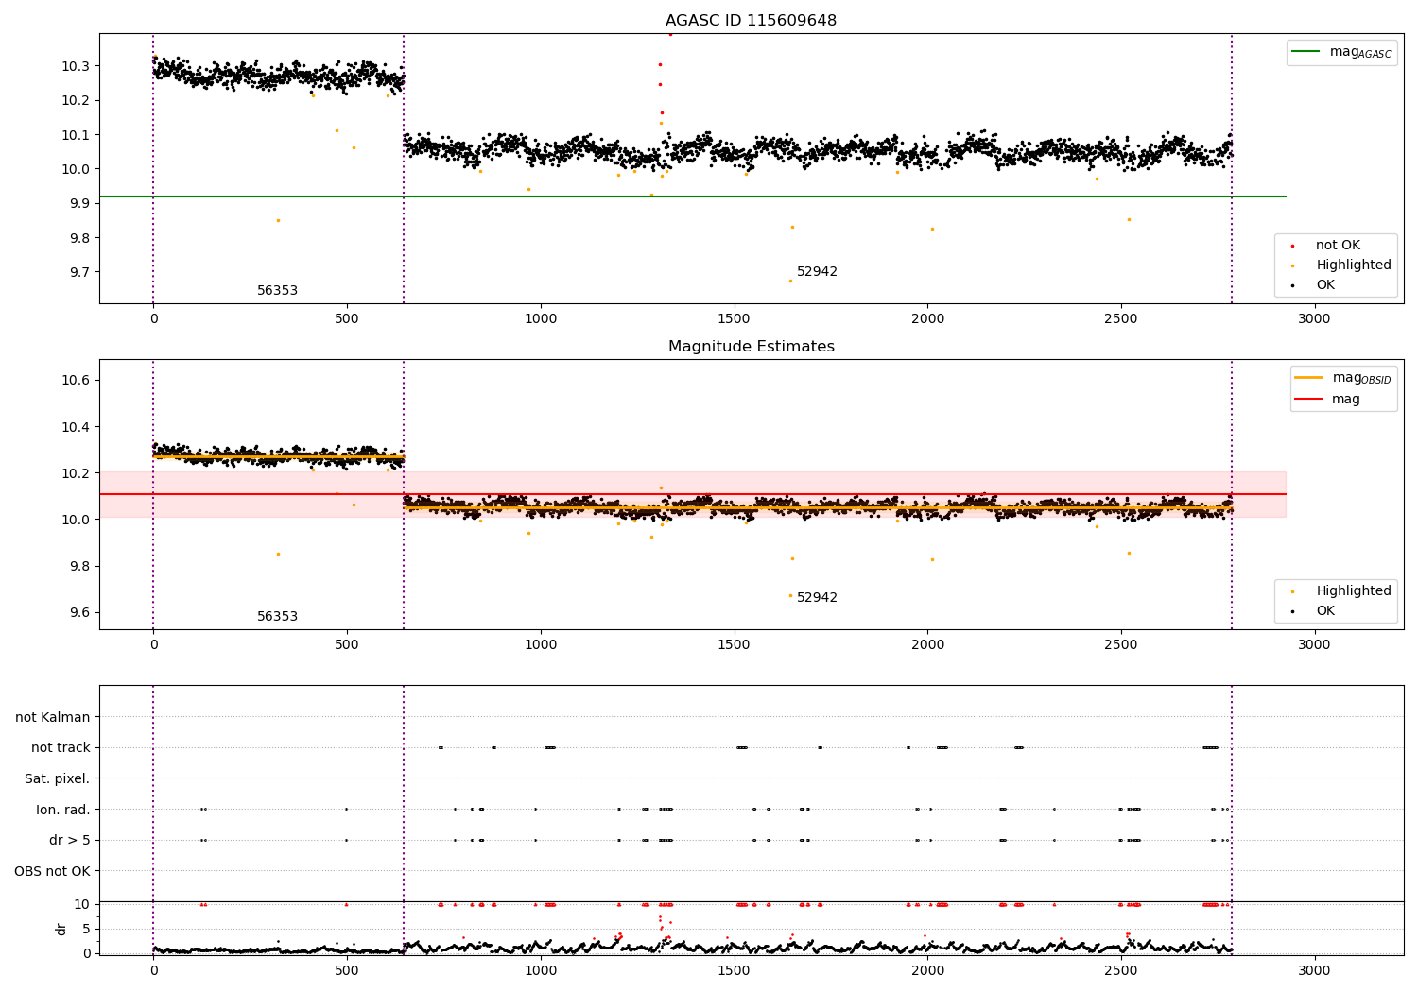Click the 10.4 y-axis tick label
The height and width of the screenshot is (992, 1418).
coord(76,427)
